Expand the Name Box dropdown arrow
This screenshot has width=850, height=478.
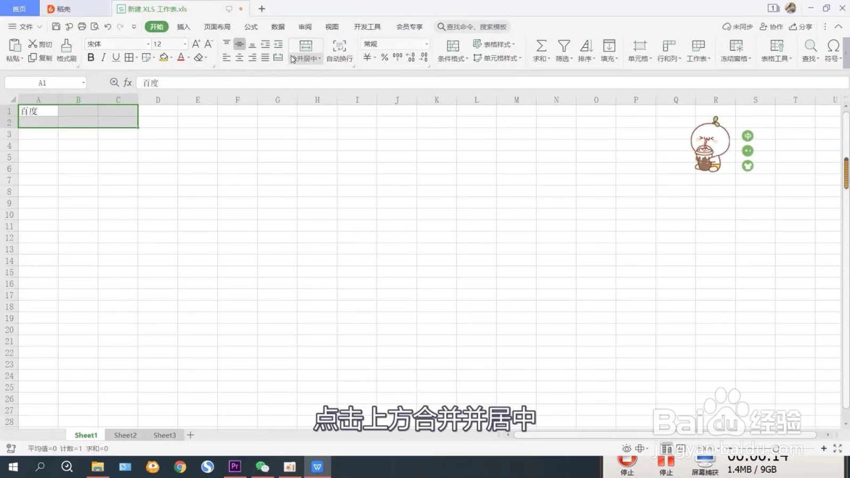(83, 83)
